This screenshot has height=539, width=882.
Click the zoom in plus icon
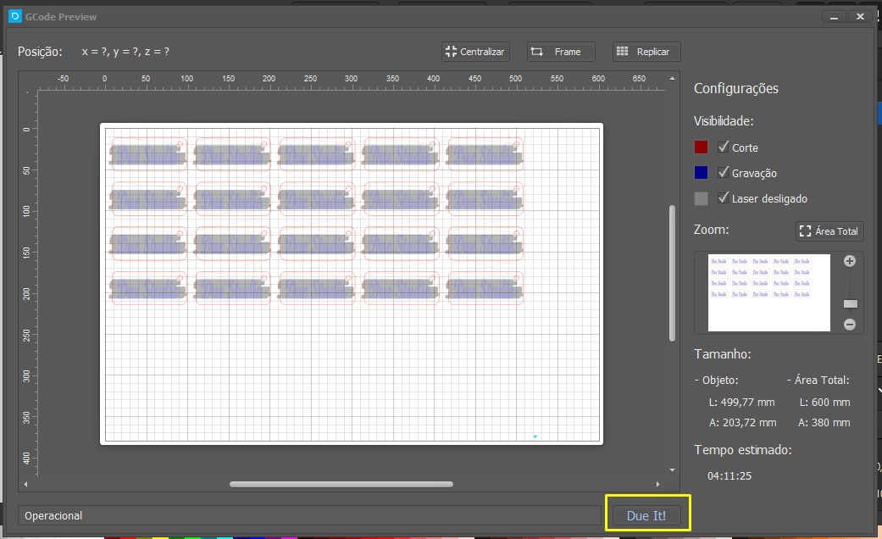(849, 261)
